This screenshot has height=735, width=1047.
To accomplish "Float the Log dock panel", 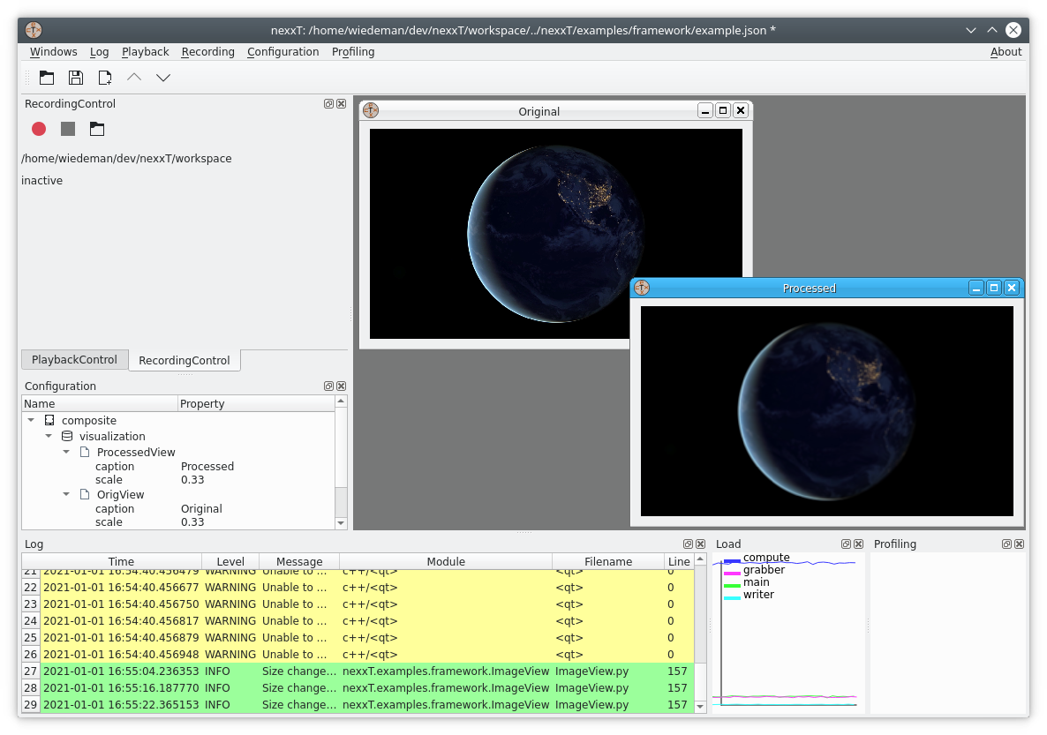I will click(x=688, y=544).
